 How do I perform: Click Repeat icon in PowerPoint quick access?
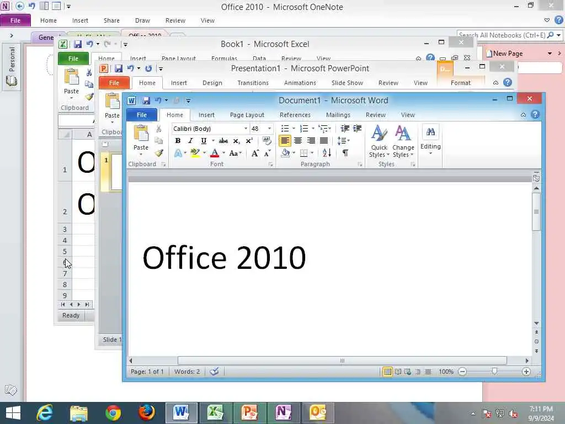click(x=148, y=68)
